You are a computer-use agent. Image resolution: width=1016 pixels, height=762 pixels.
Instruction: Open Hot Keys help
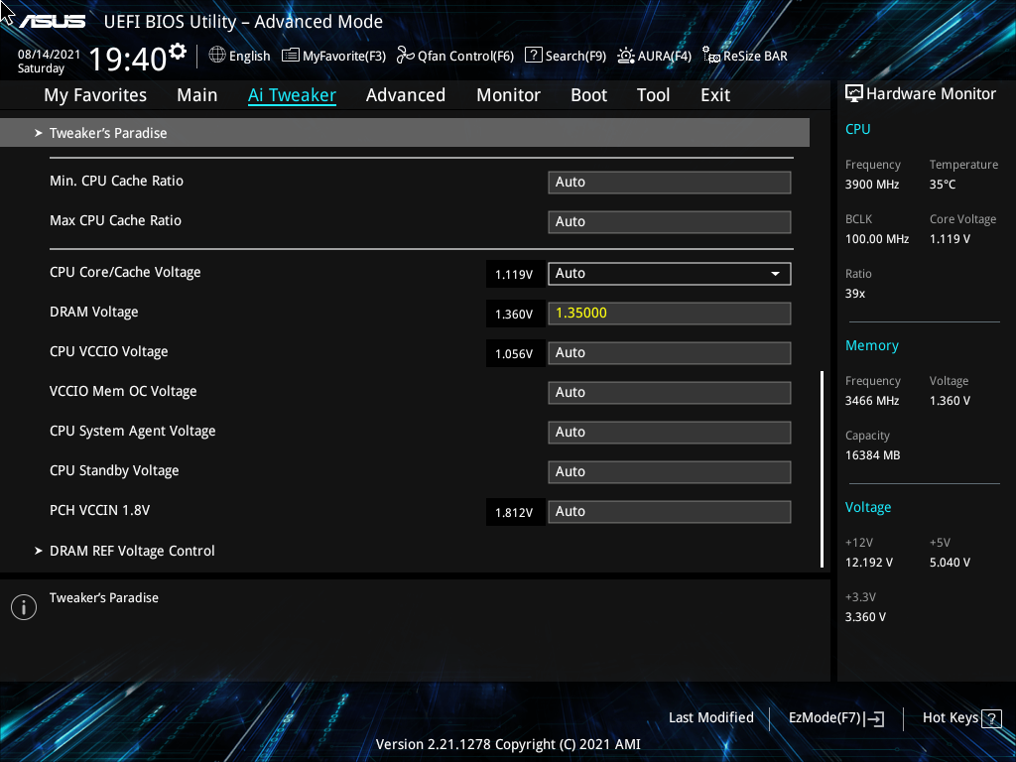(x=961, y=718)
